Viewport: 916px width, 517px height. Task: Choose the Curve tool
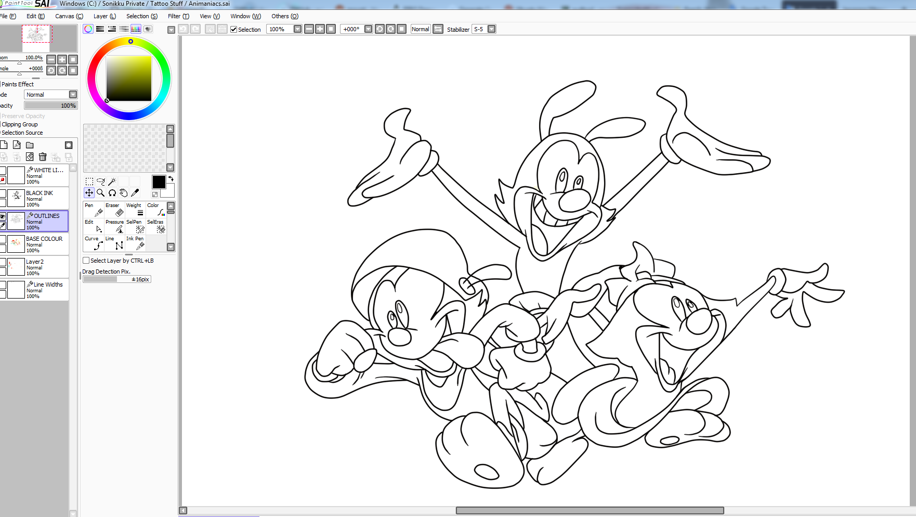click(x=94, y=243)
